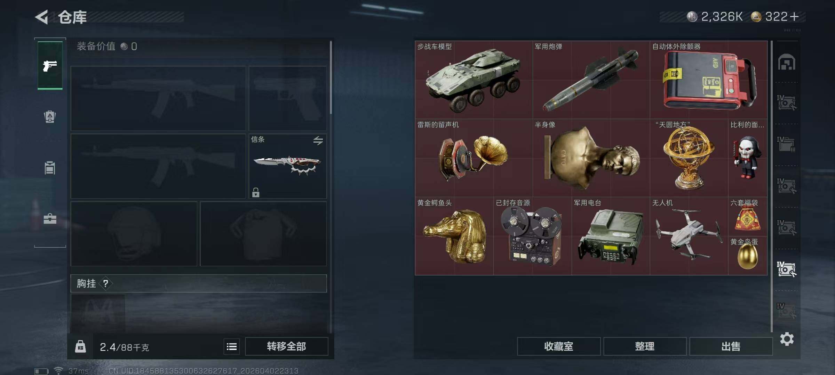Select the highlighted level IV storage box icon
This screenshot has height=375, width=835.
point(786,269)
